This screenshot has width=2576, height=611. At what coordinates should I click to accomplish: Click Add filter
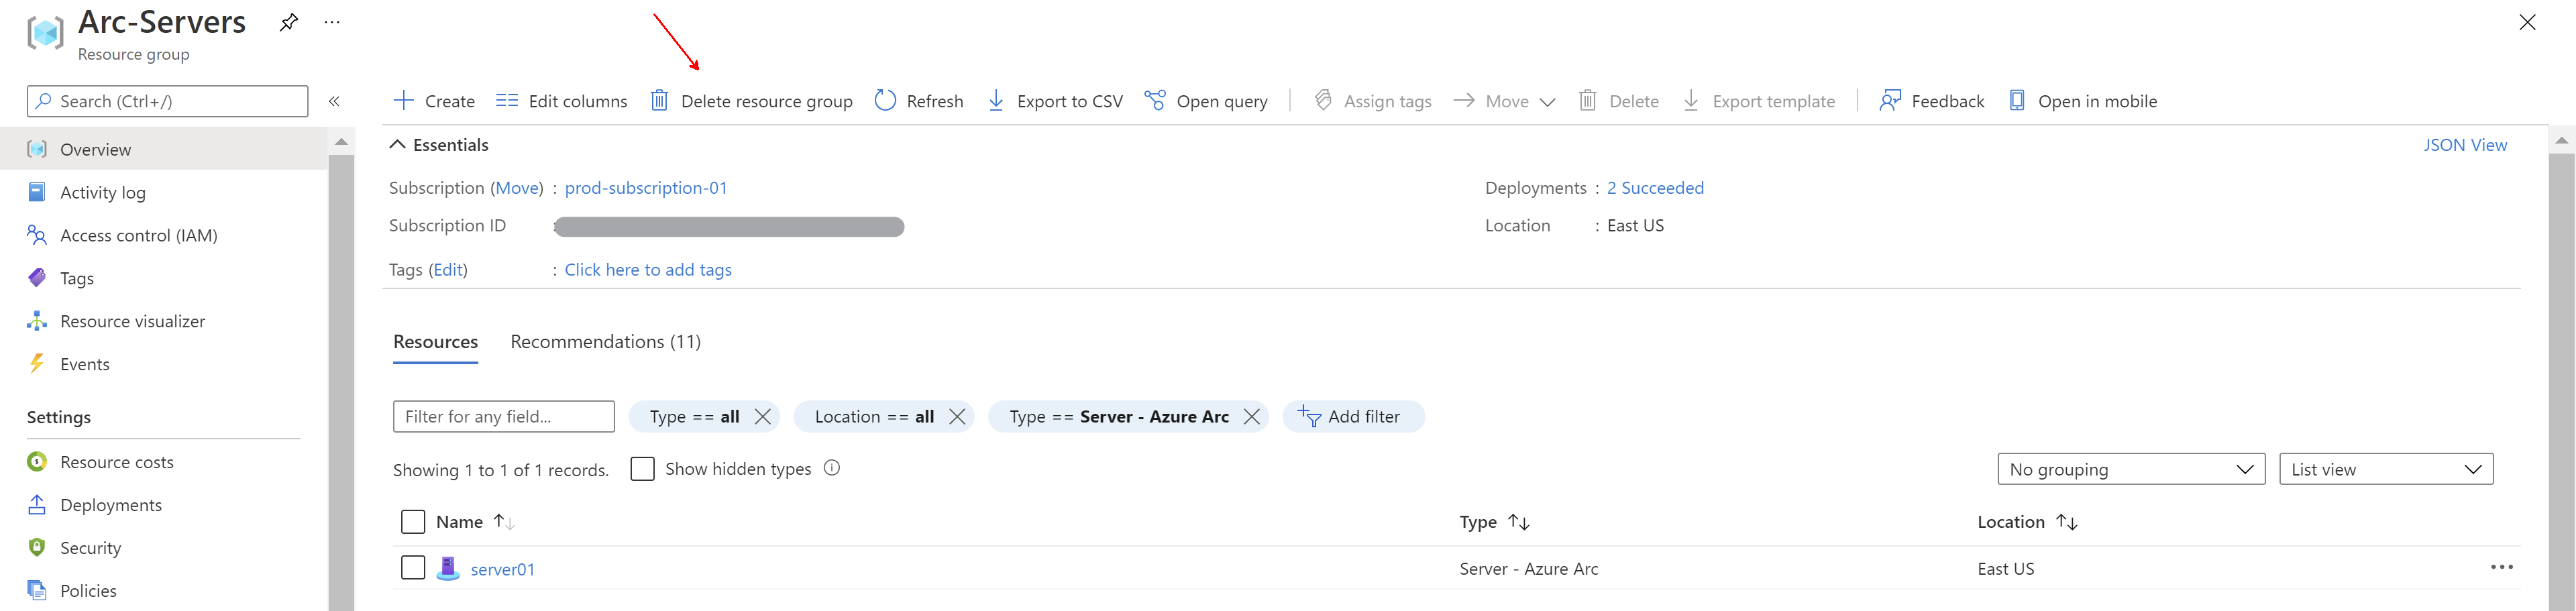pyautogui.click(x=1353, y=417)
